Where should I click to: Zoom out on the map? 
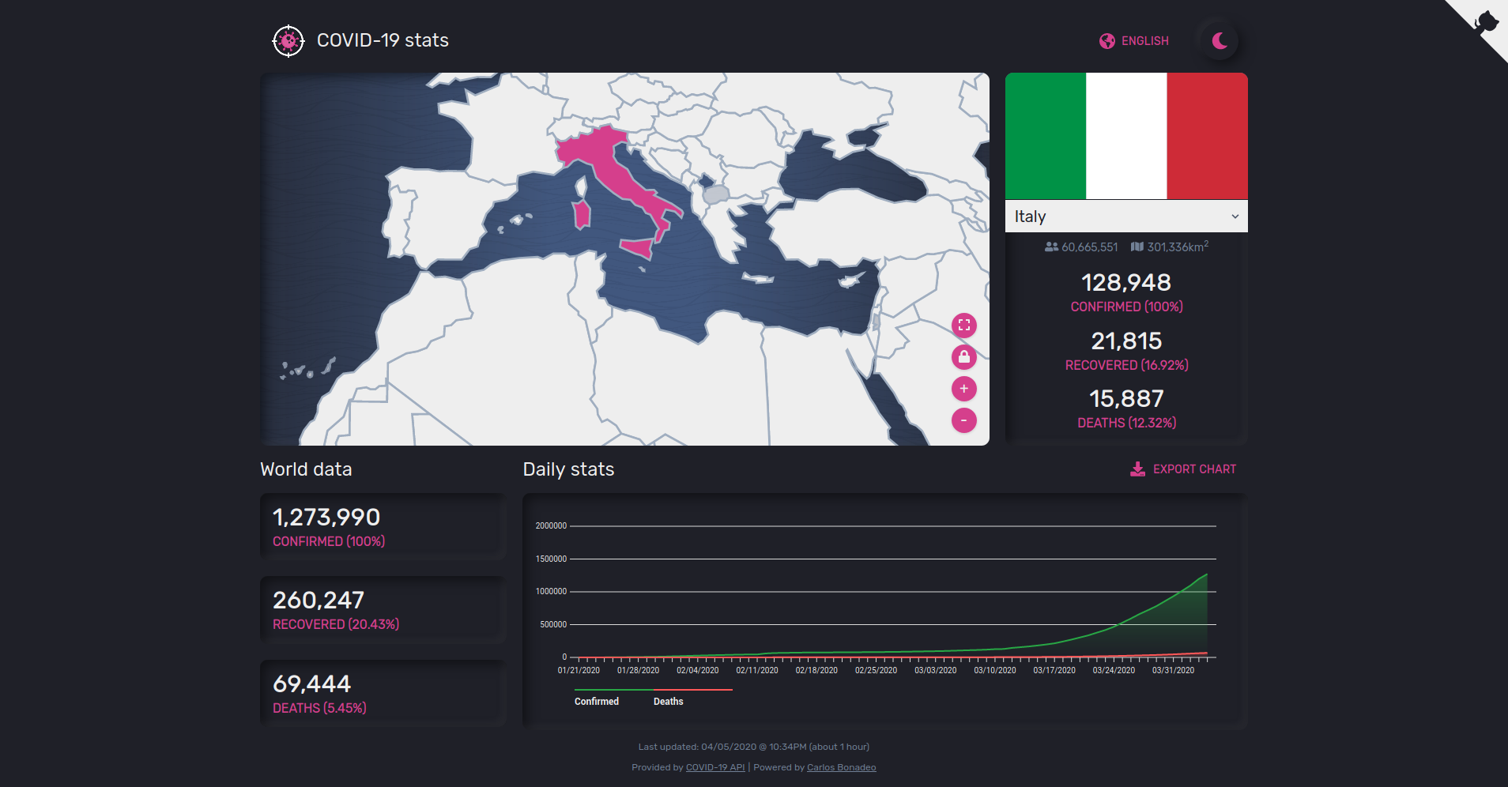pos(964,420)
